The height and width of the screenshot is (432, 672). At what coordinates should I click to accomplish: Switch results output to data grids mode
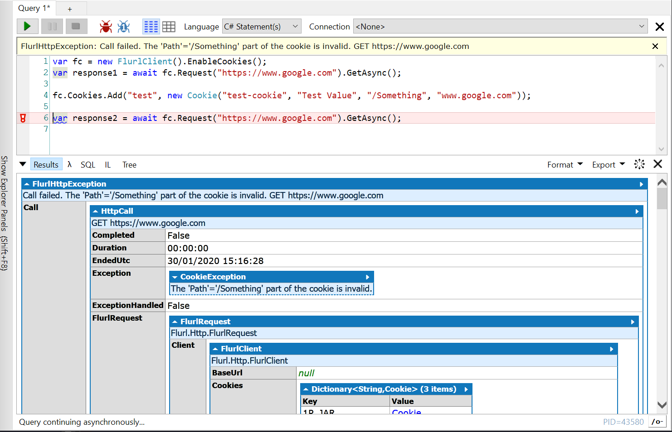tap(169, 26)
